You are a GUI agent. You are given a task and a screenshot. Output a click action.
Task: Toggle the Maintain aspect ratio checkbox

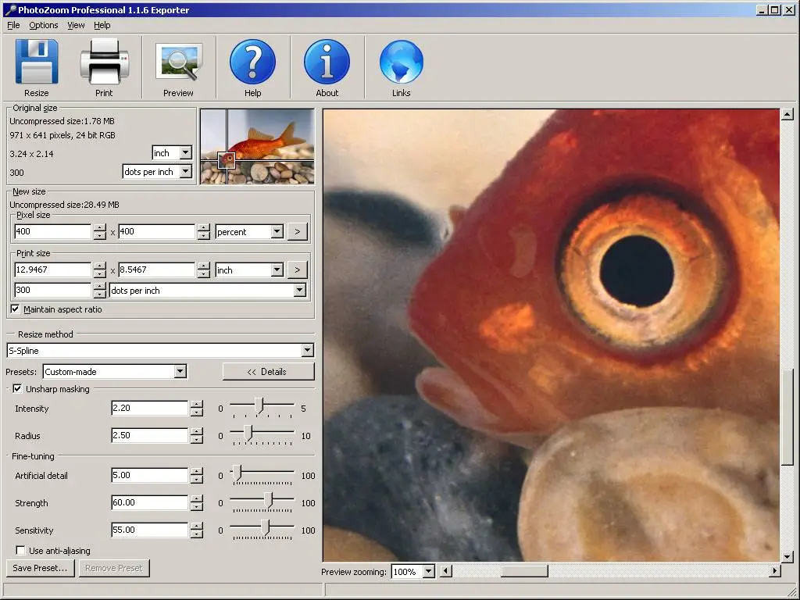(16, 309)
